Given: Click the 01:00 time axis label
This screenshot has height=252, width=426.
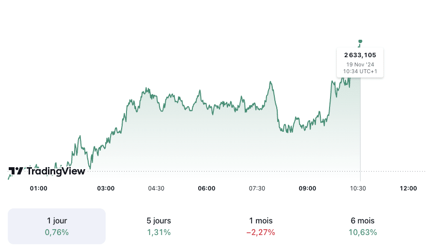Looking at the screenshot, I should click(39, 188).
